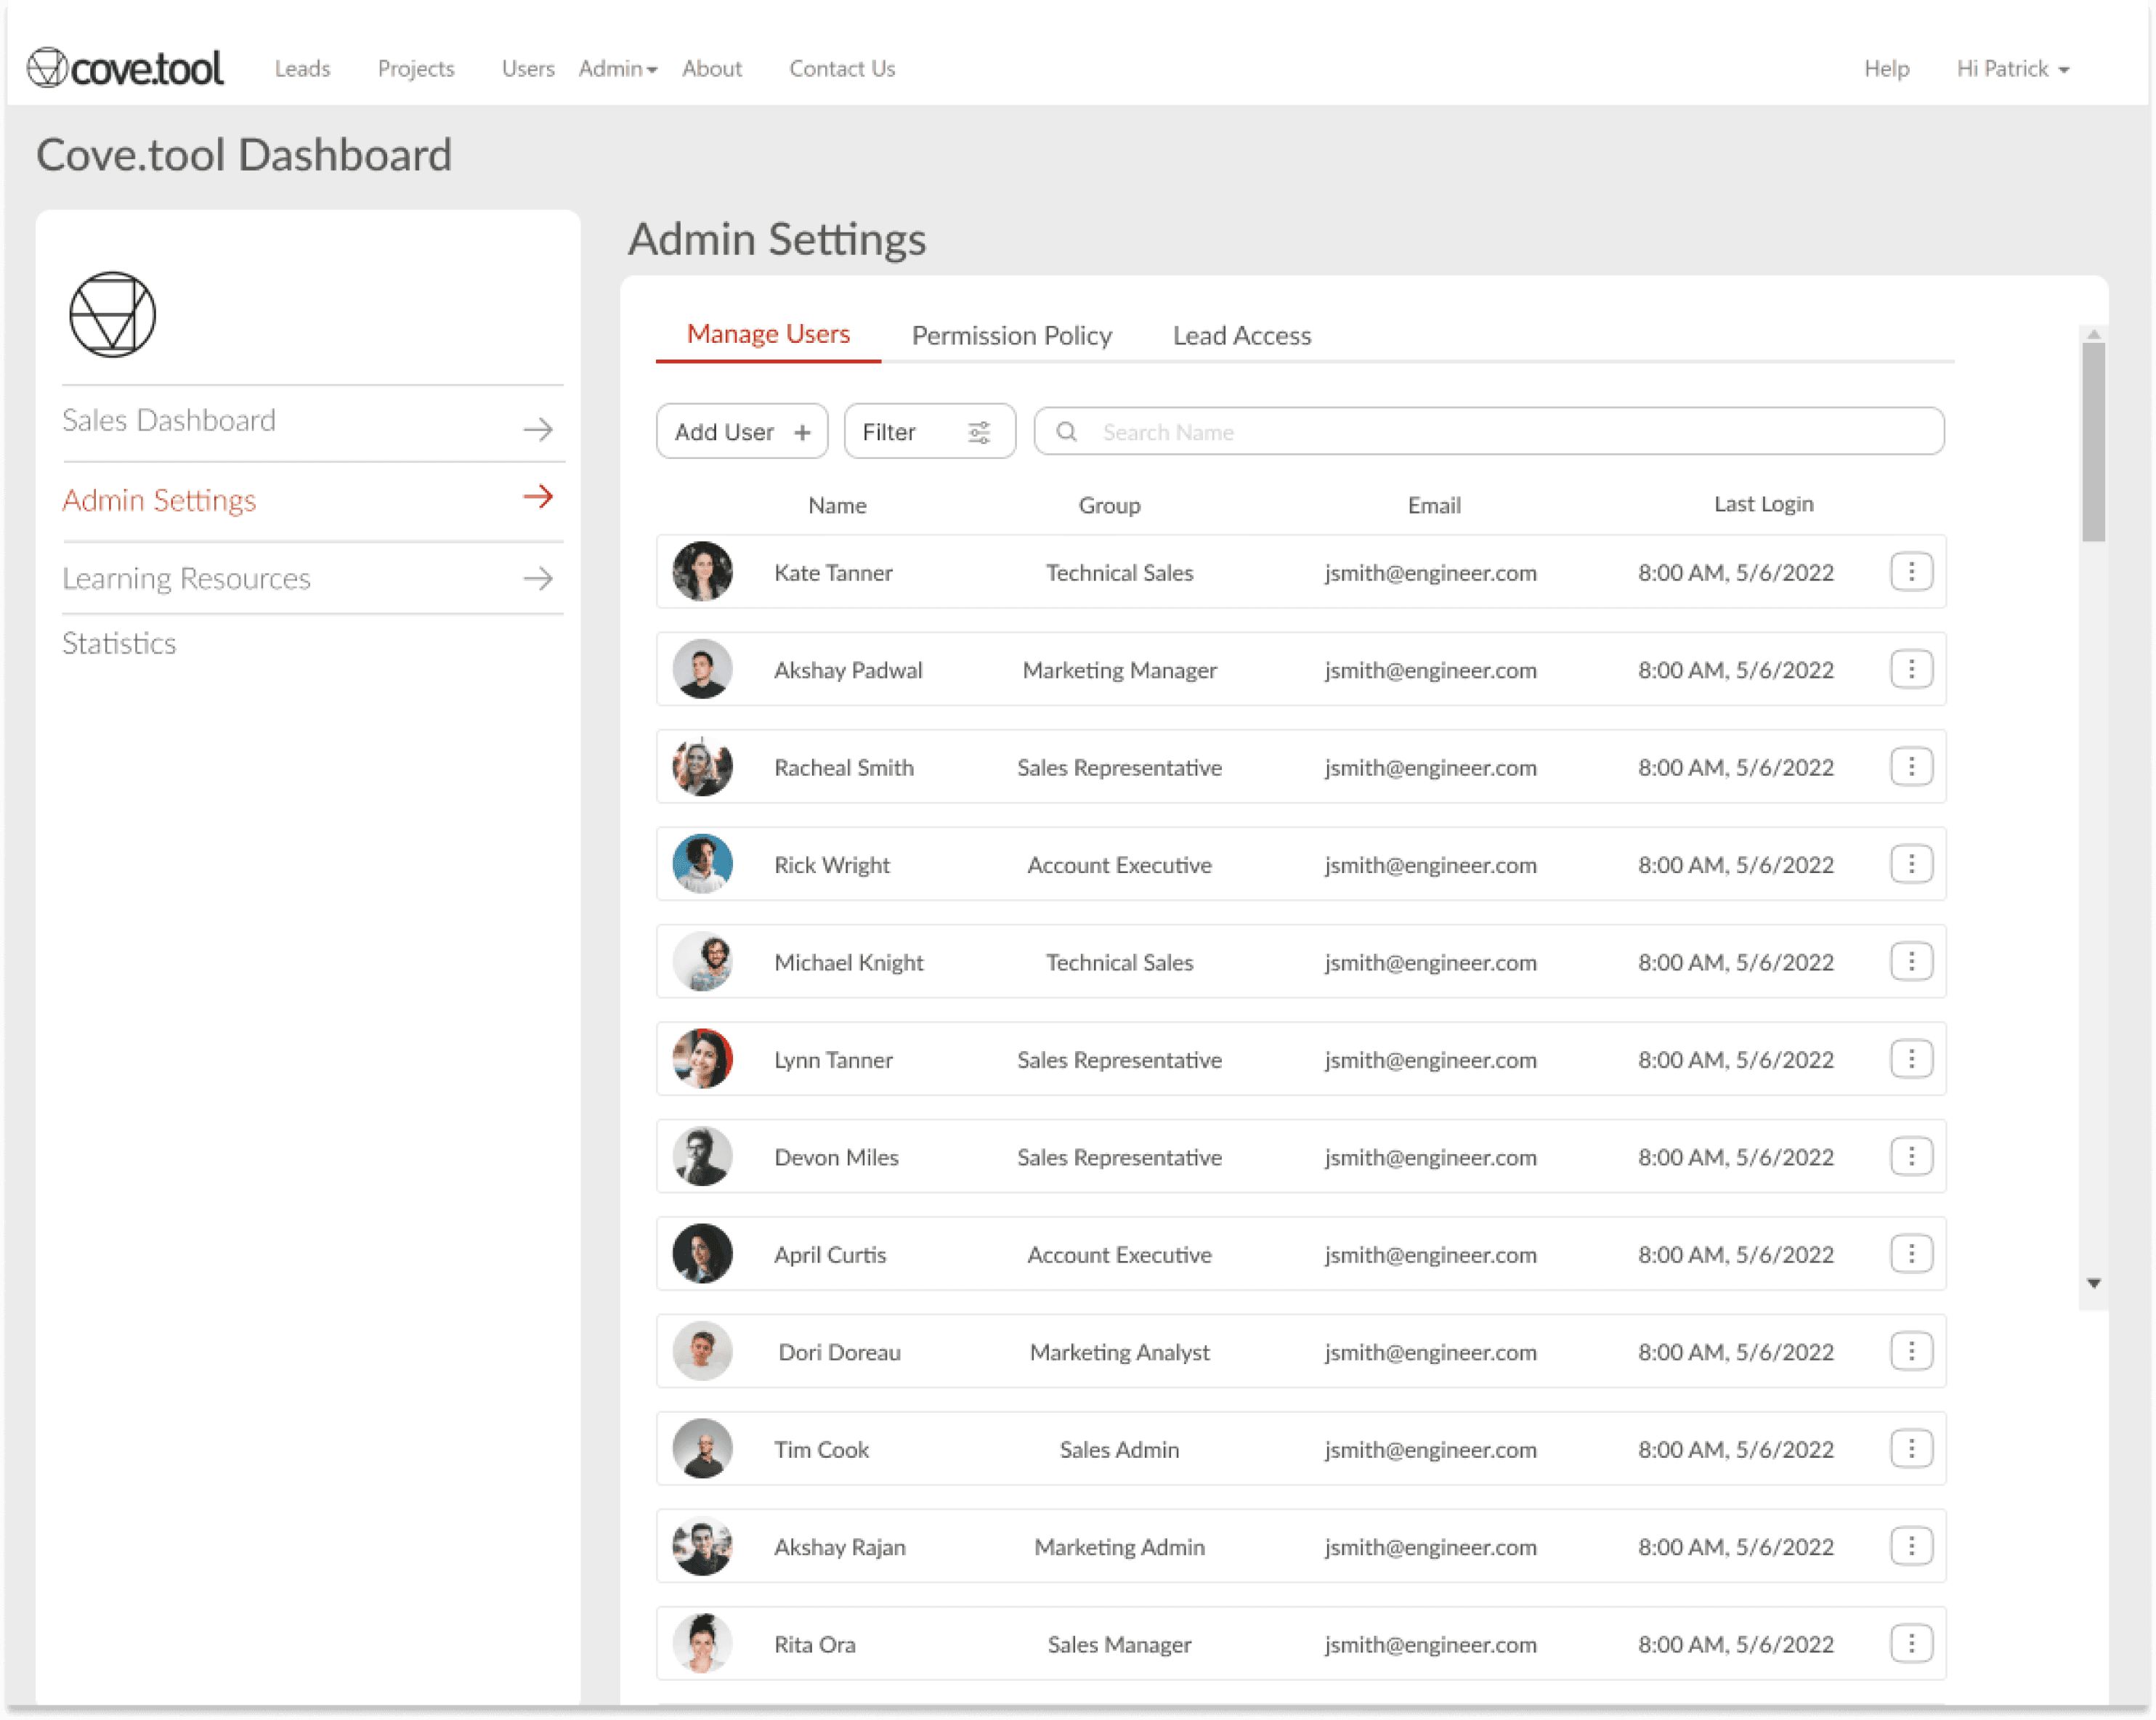Click the Learning Resources arrow icon
The image size is (2156, 1720).
538,578
